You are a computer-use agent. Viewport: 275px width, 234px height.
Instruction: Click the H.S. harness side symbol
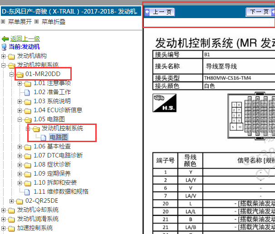tap(165, 103)
